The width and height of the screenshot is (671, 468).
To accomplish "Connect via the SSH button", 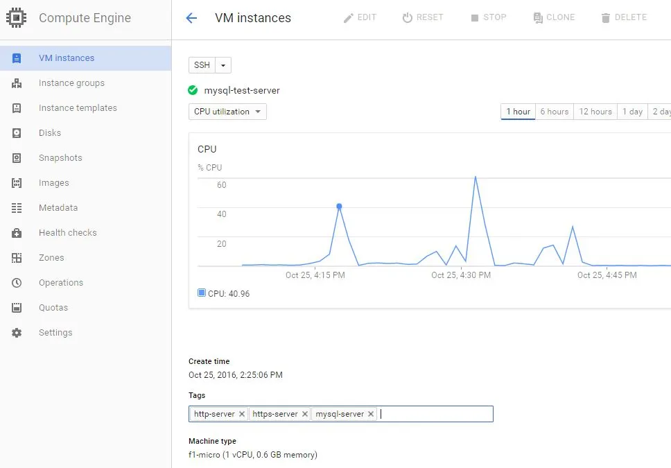I will coord(202,65).
